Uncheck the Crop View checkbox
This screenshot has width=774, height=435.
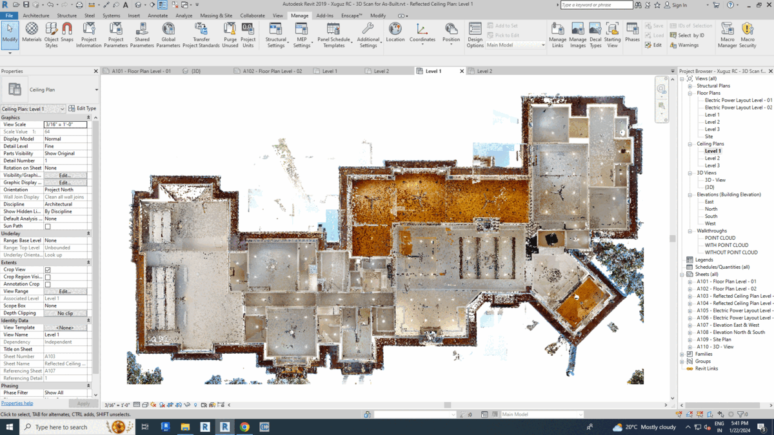pos(48,270)
